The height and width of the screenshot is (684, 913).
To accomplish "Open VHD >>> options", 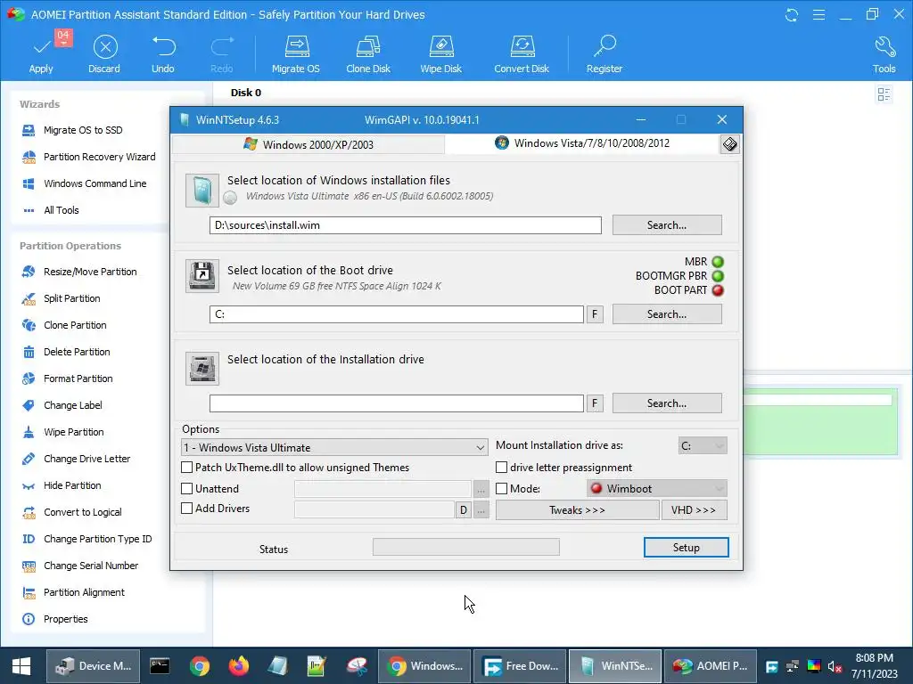I will [694, 510].
